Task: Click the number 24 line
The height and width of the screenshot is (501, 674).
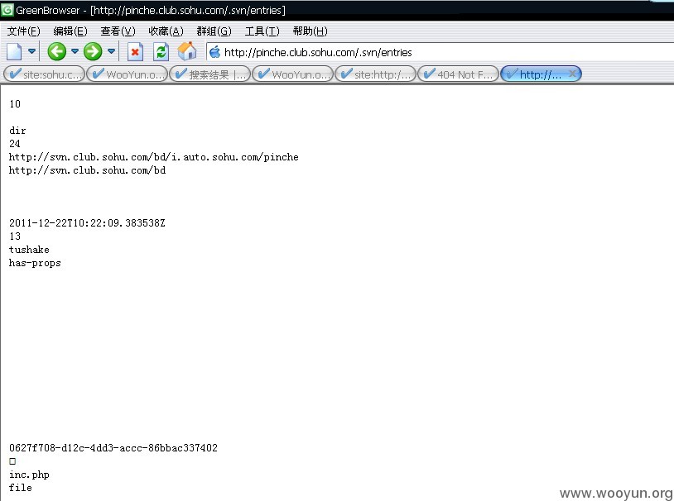Action: (x=15, y=144)
